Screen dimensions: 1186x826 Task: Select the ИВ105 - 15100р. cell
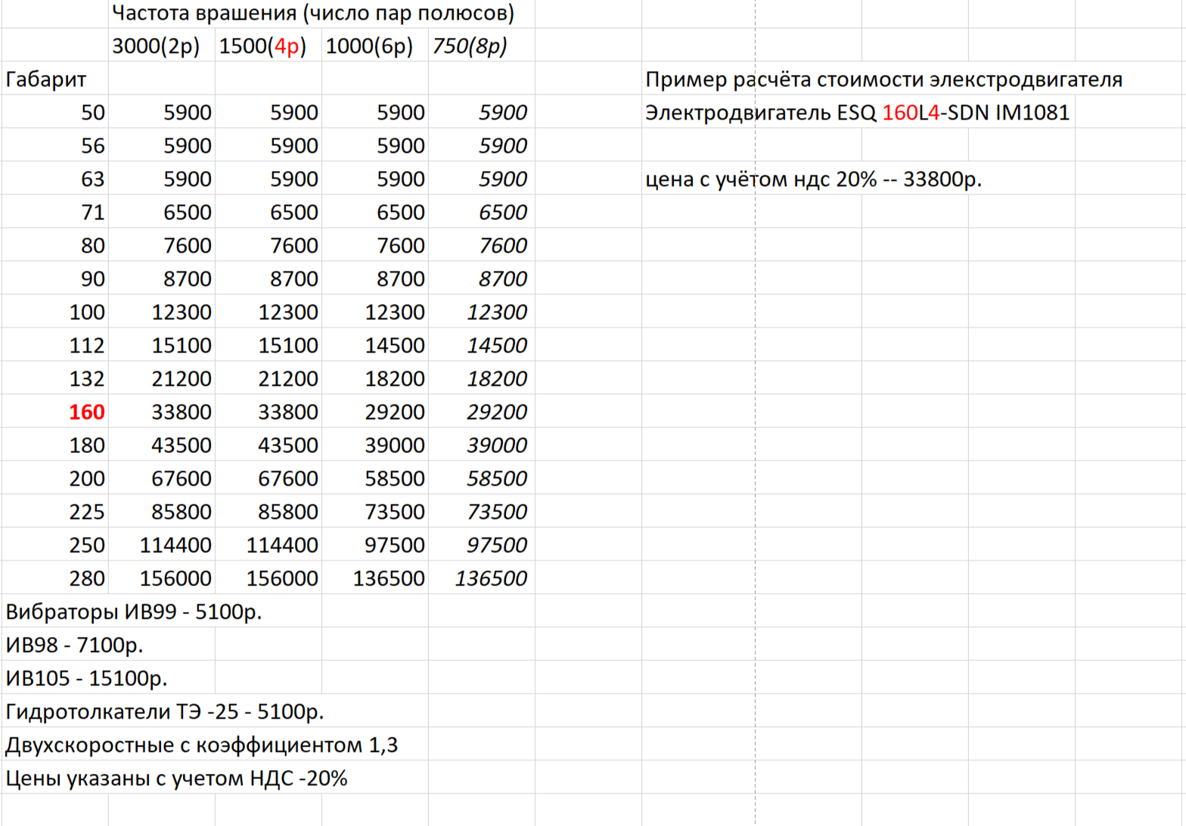tap(86, 678)
